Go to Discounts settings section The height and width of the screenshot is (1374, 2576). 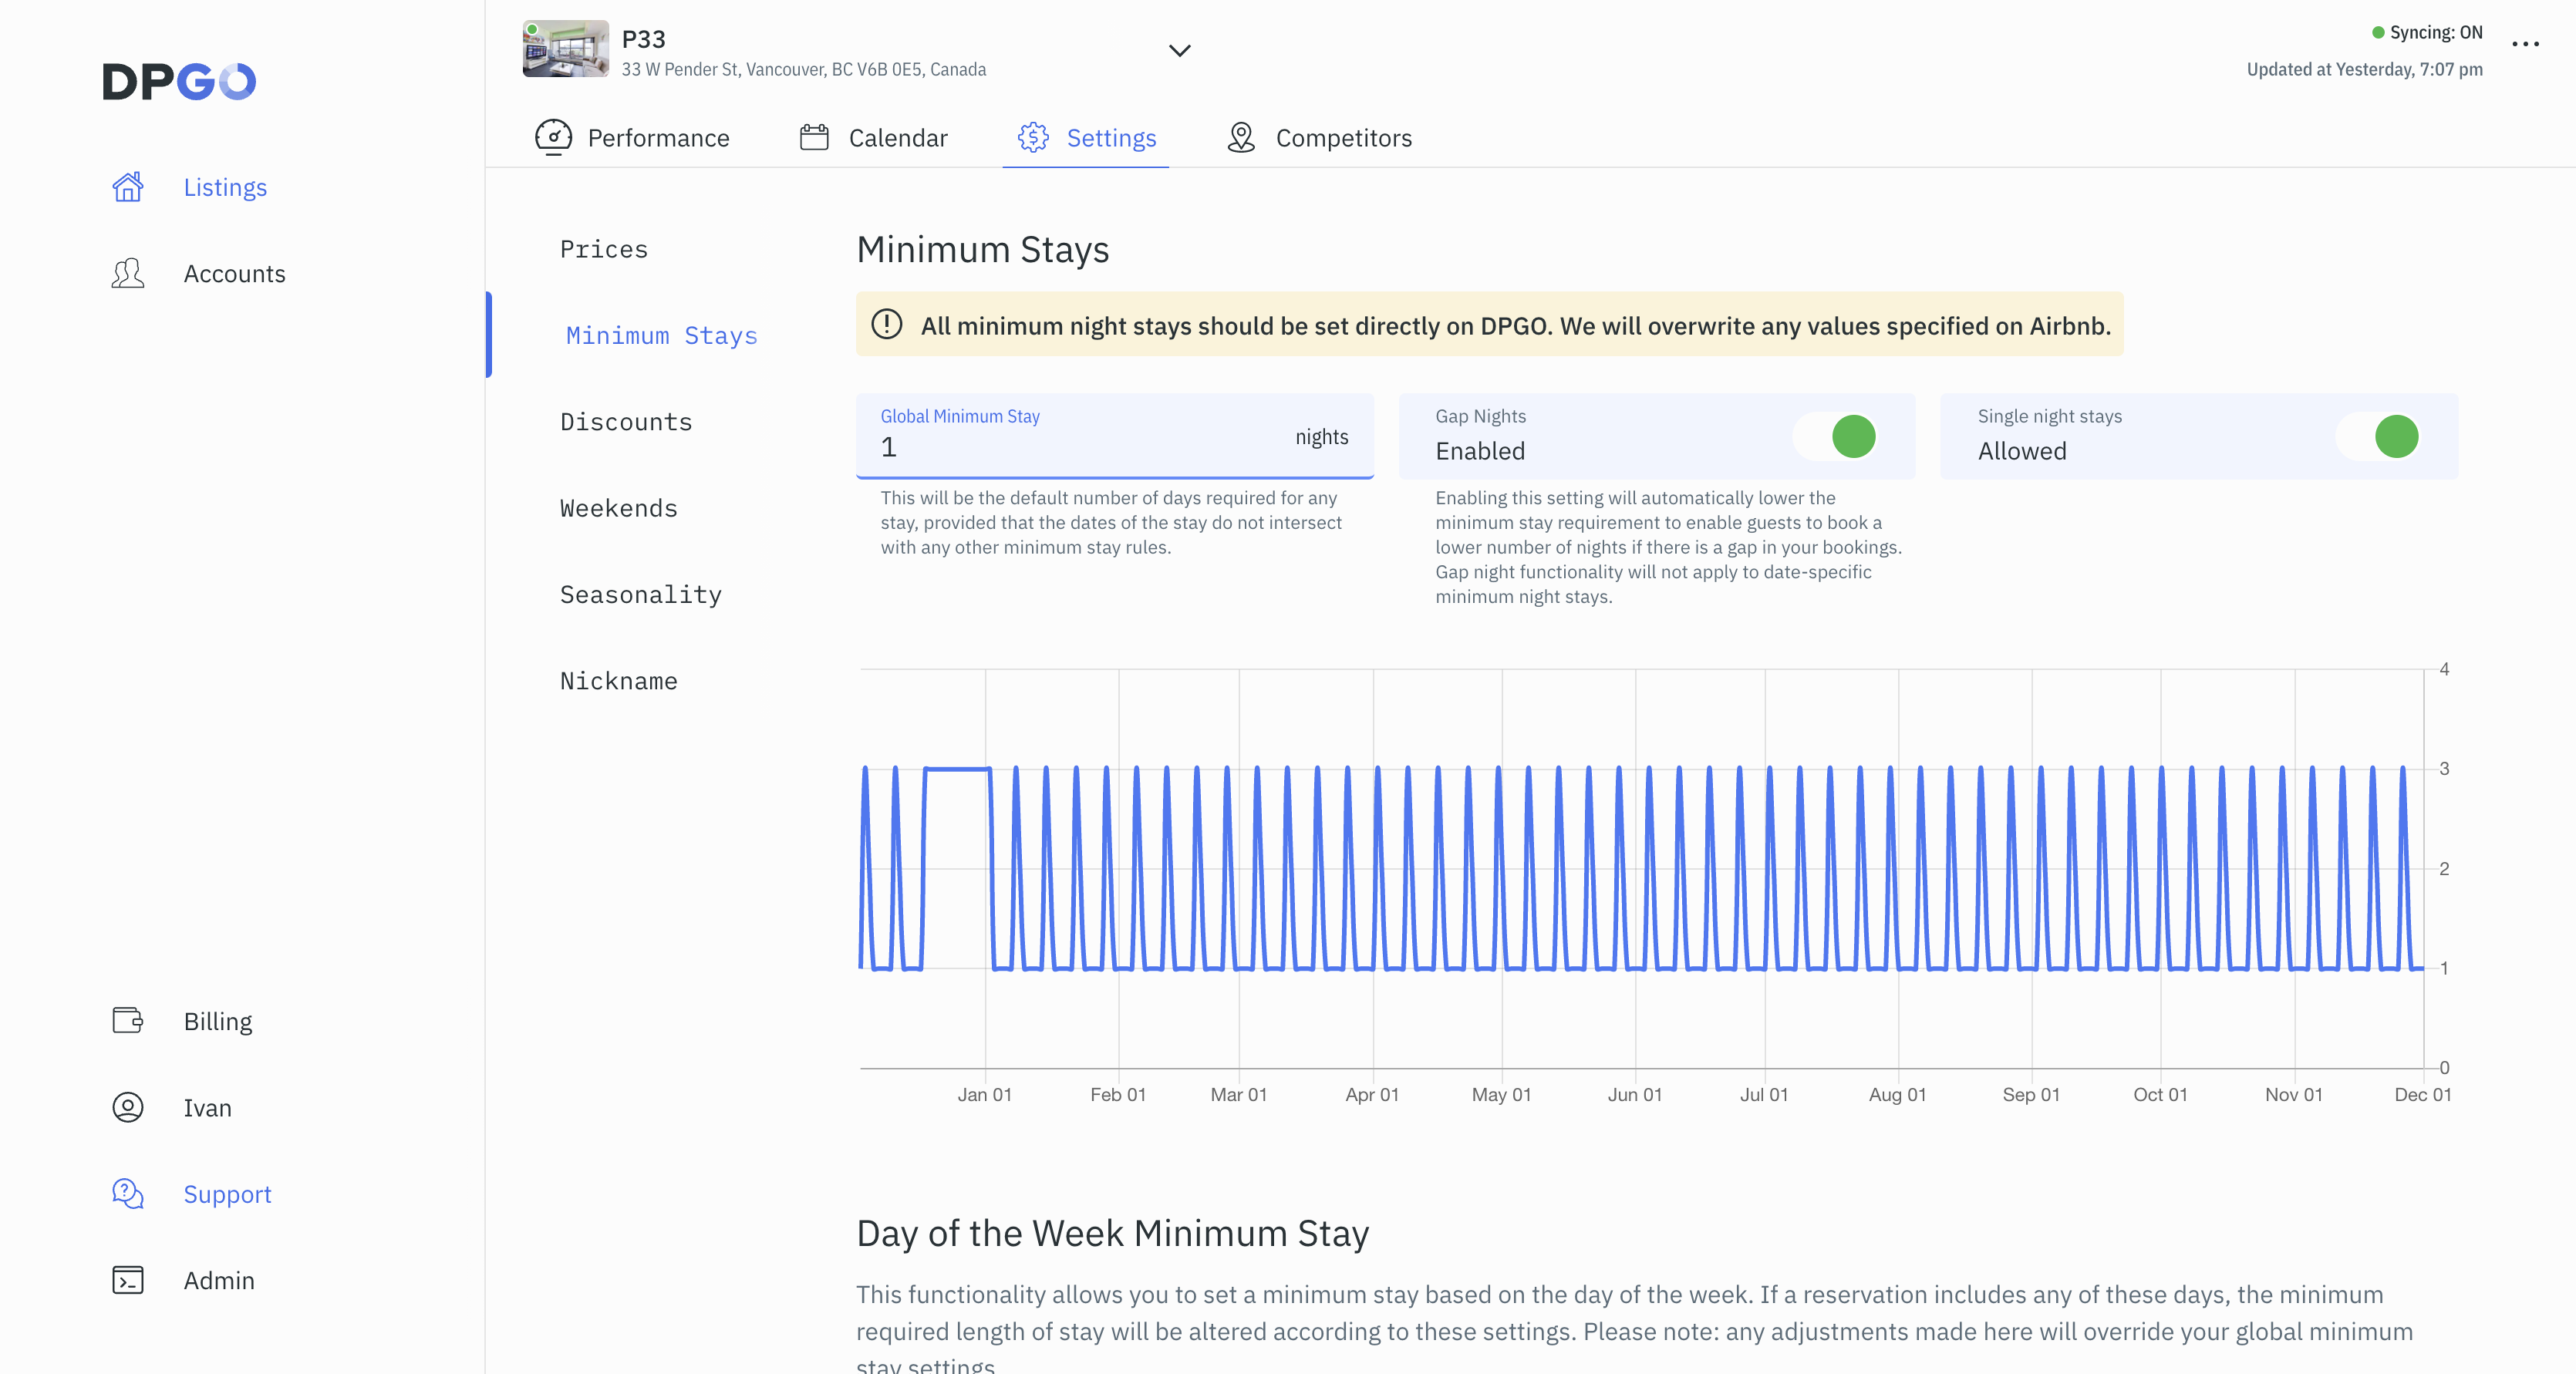point(626,422)
